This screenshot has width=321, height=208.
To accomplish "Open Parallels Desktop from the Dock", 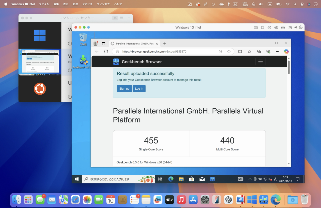I will [240, 199].
